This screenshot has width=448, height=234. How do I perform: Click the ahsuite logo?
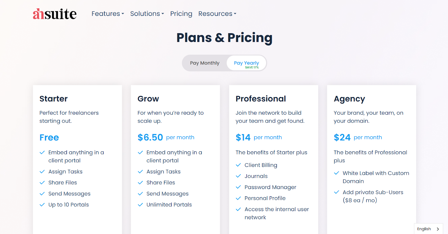point(55,14)
